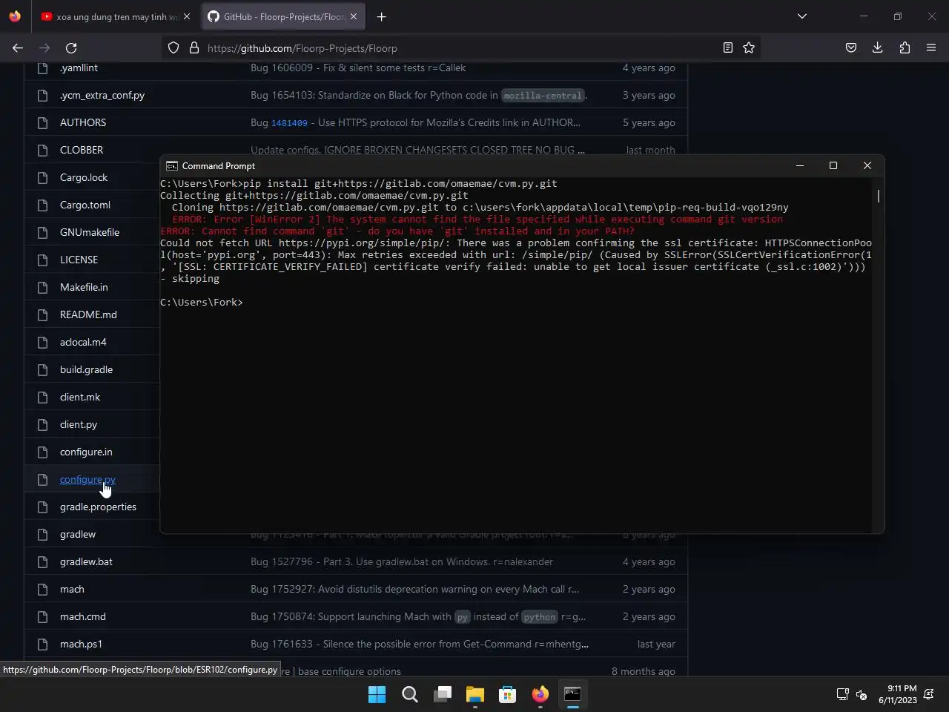
Task: Open configure.in file
Action: pyautogui.click(x=86, y=452)
